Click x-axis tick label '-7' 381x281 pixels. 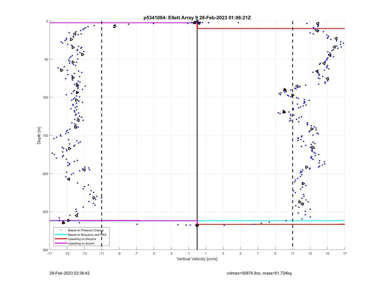137,253
